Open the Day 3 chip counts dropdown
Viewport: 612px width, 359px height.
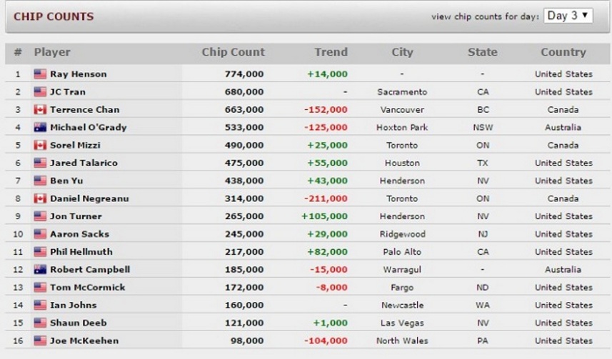tap(568, 16)
